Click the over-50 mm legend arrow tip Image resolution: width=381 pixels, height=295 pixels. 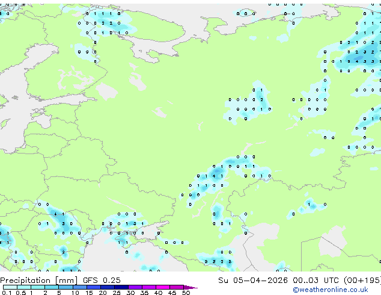pos(190,287)
